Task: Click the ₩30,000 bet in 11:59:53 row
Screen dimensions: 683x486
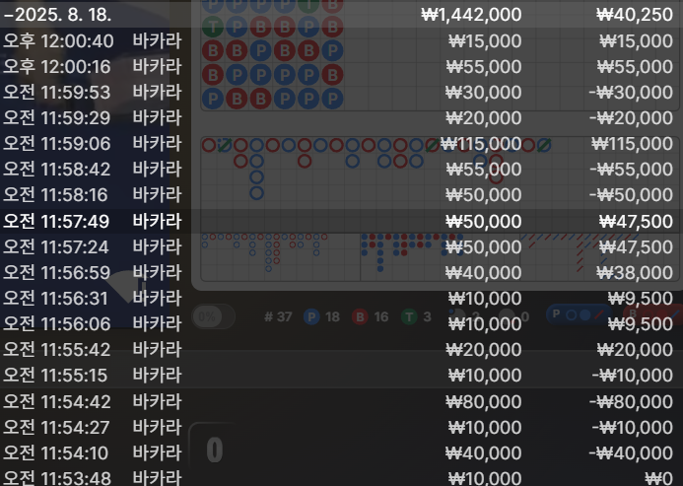Action: (484, 93)
